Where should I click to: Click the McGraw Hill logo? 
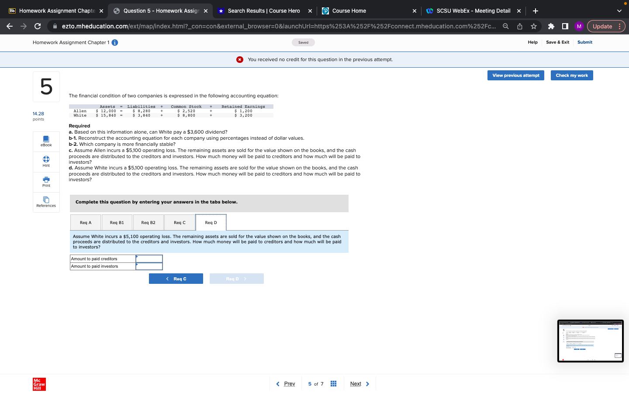click(x=39, y=384)
